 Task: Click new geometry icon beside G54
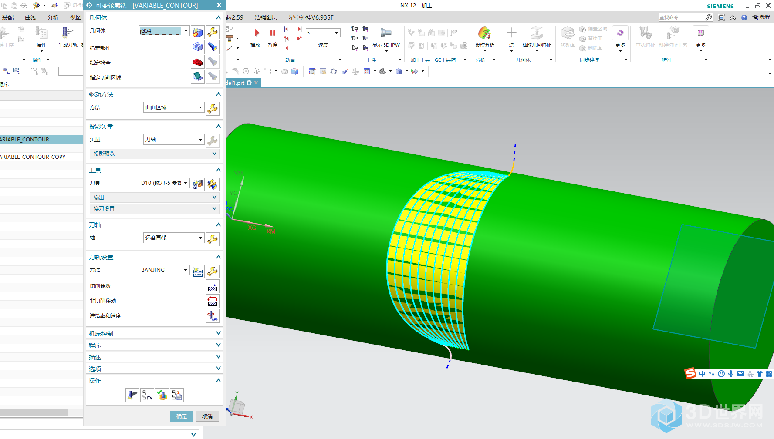198,32
